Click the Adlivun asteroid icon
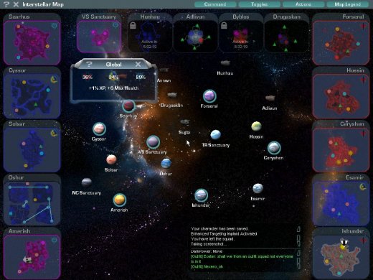The image size is (373, 280). (270, 98)
